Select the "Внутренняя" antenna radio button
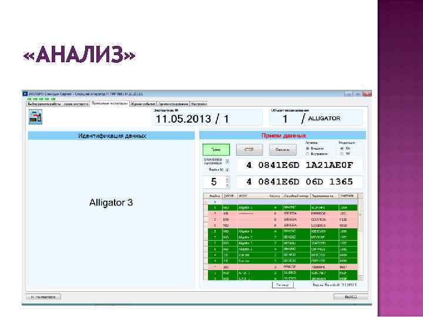This screenshot has height=317, width=423. point(307,154)
